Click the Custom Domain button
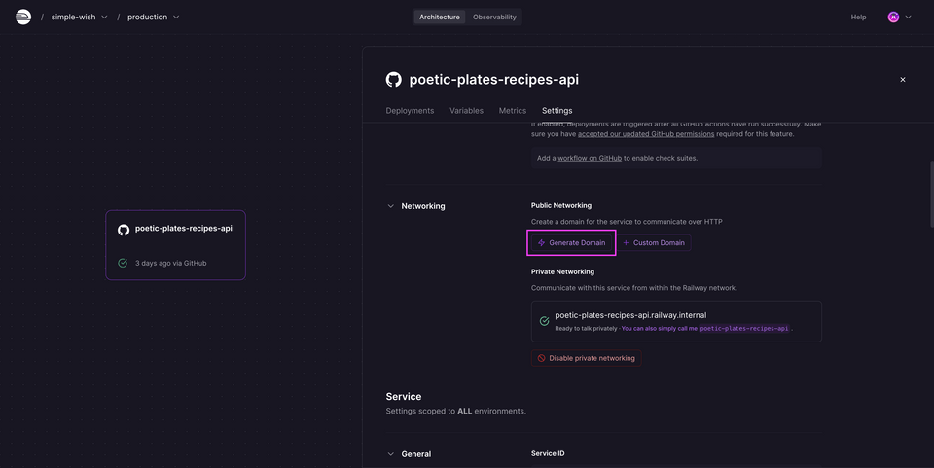 tap(654, 243)
